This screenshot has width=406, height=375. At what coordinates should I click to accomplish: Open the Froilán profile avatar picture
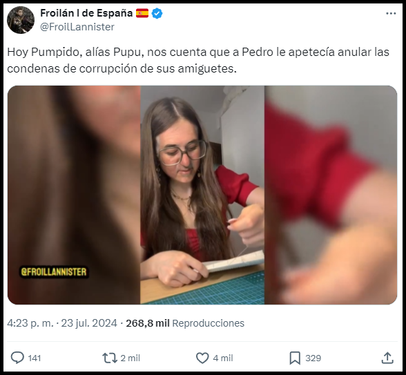(x=21, y=20)
